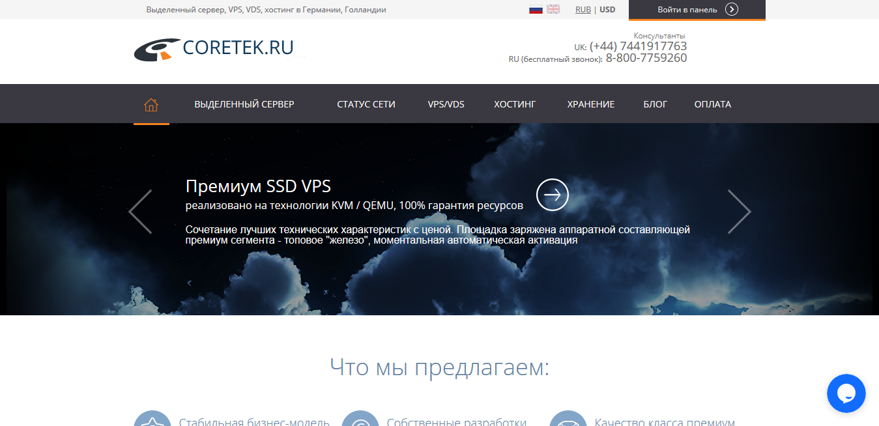Click the Премиум SSD VPS slide heading
Image resolution: width=879 pixels, height=426 pixels.
click(x=258, y=186)
